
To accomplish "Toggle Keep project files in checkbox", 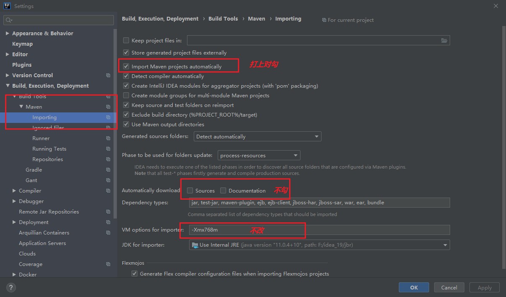I will pyautogui.click(x=126, y=41).
